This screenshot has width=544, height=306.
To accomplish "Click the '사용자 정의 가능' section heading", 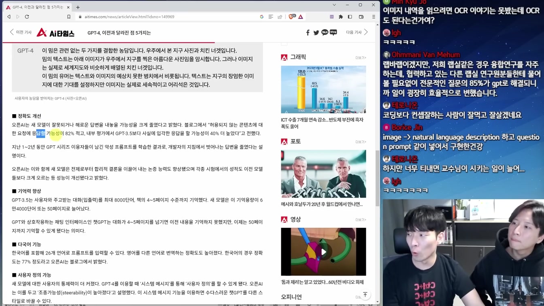I will (x=32, y=275).
